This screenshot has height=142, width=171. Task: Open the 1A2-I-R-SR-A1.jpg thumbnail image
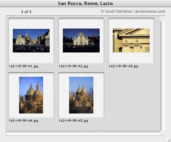coord(31,41)
